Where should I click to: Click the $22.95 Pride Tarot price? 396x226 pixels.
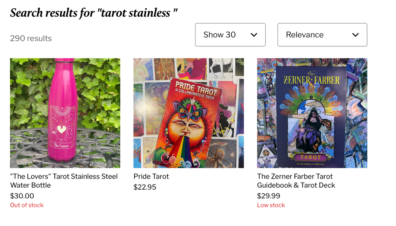tap(145, 187)
